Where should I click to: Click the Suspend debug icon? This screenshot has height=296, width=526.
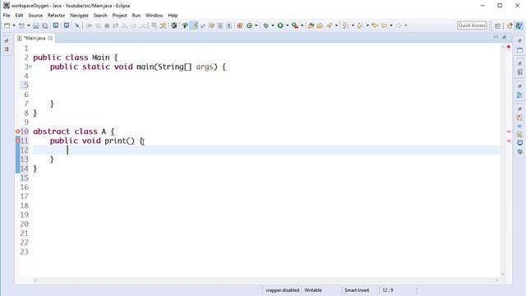[98, 25]
